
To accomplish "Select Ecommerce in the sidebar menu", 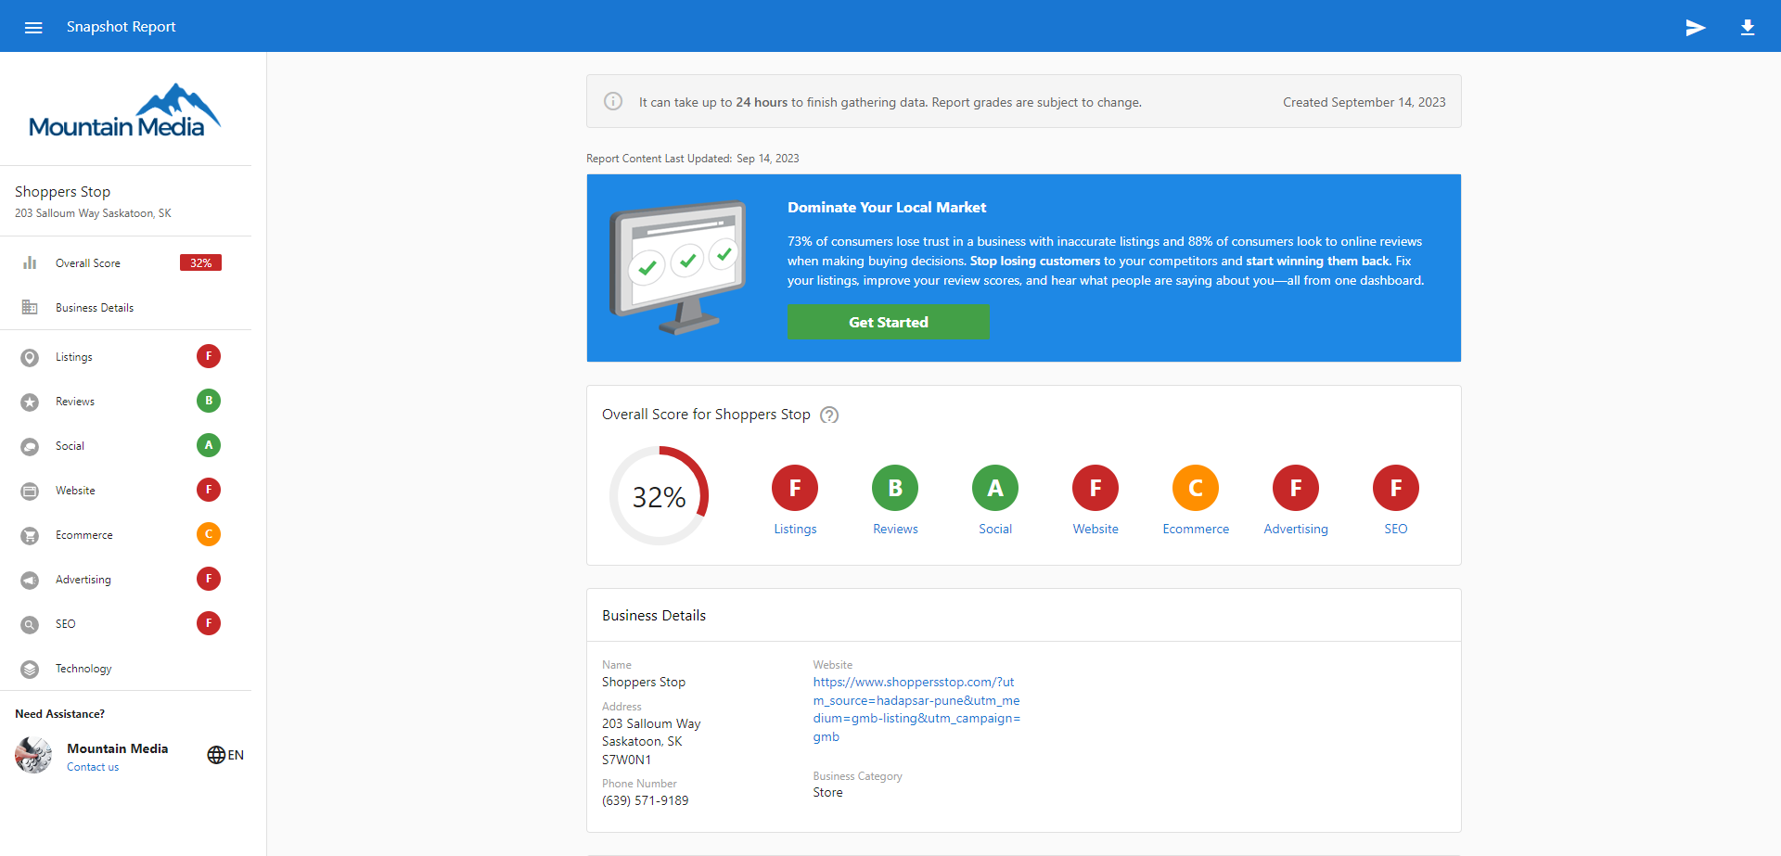I will tap(126, 535).
